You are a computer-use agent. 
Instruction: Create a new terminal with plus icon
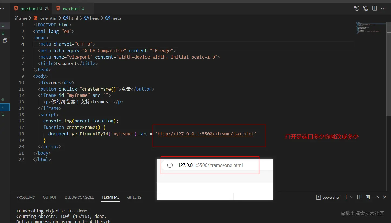346,197
